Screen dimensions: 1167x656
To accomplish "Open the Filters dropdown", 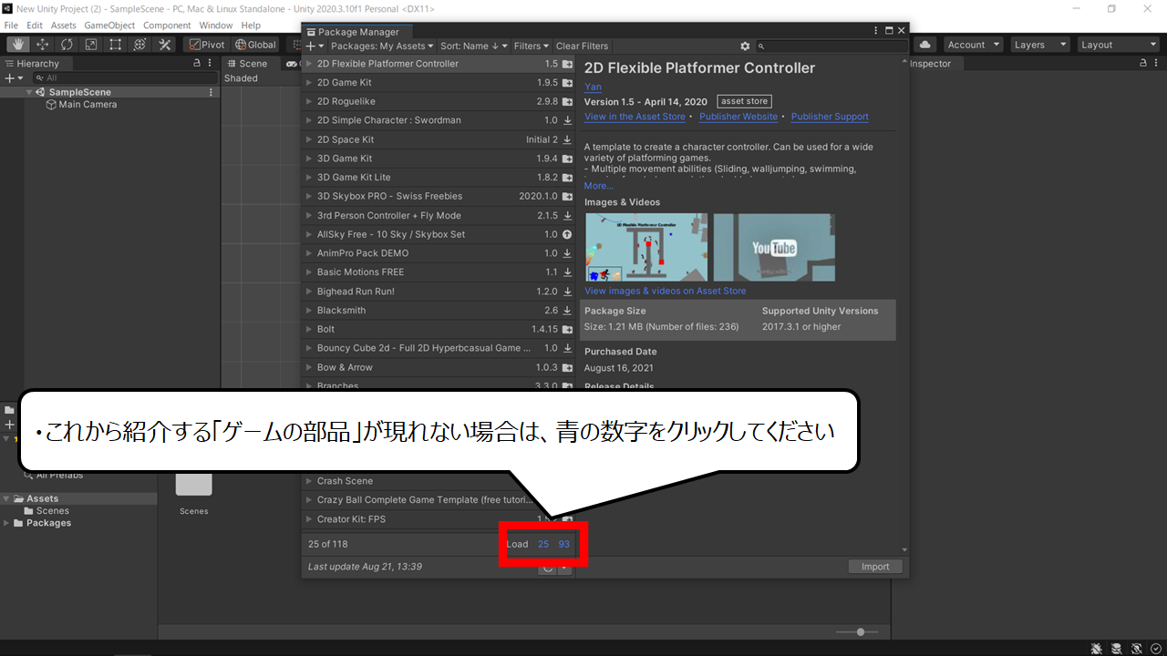I will click(x=532, y=46).
